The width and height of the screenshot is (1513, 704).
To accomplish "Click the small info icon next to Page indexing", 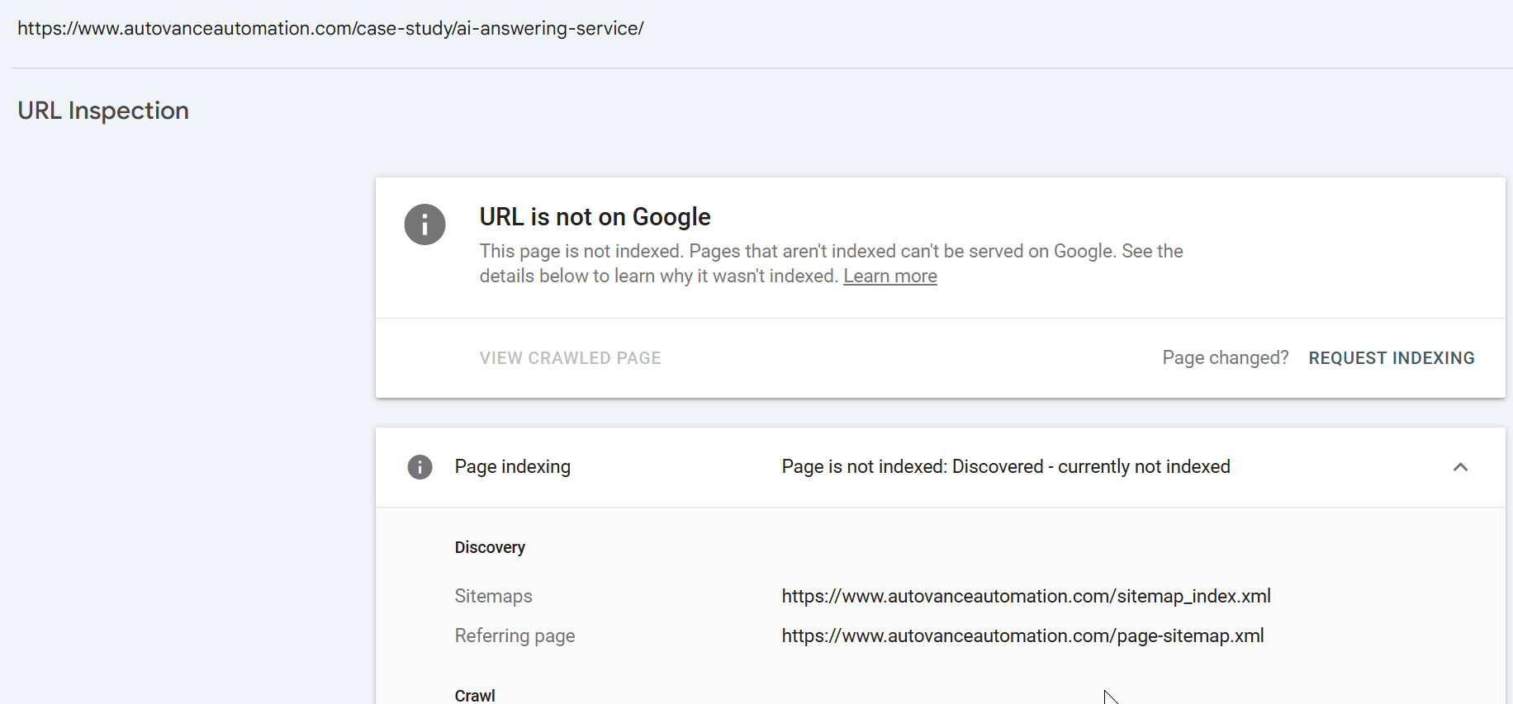I will (x=420, y=467).
